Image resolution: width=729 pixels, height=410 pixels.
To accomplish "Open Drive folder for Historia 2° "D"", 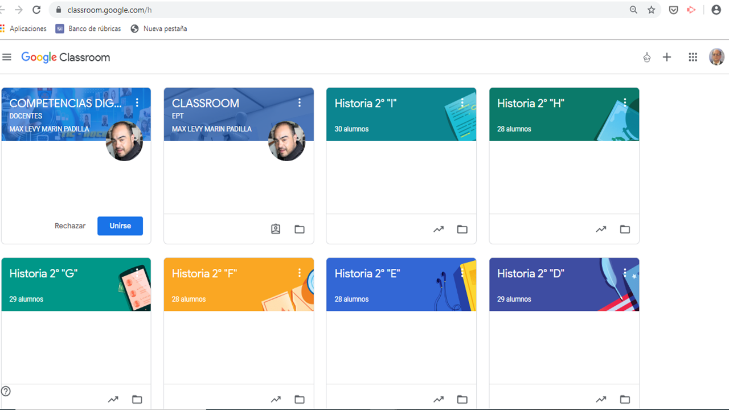I will tap(625, 400).
